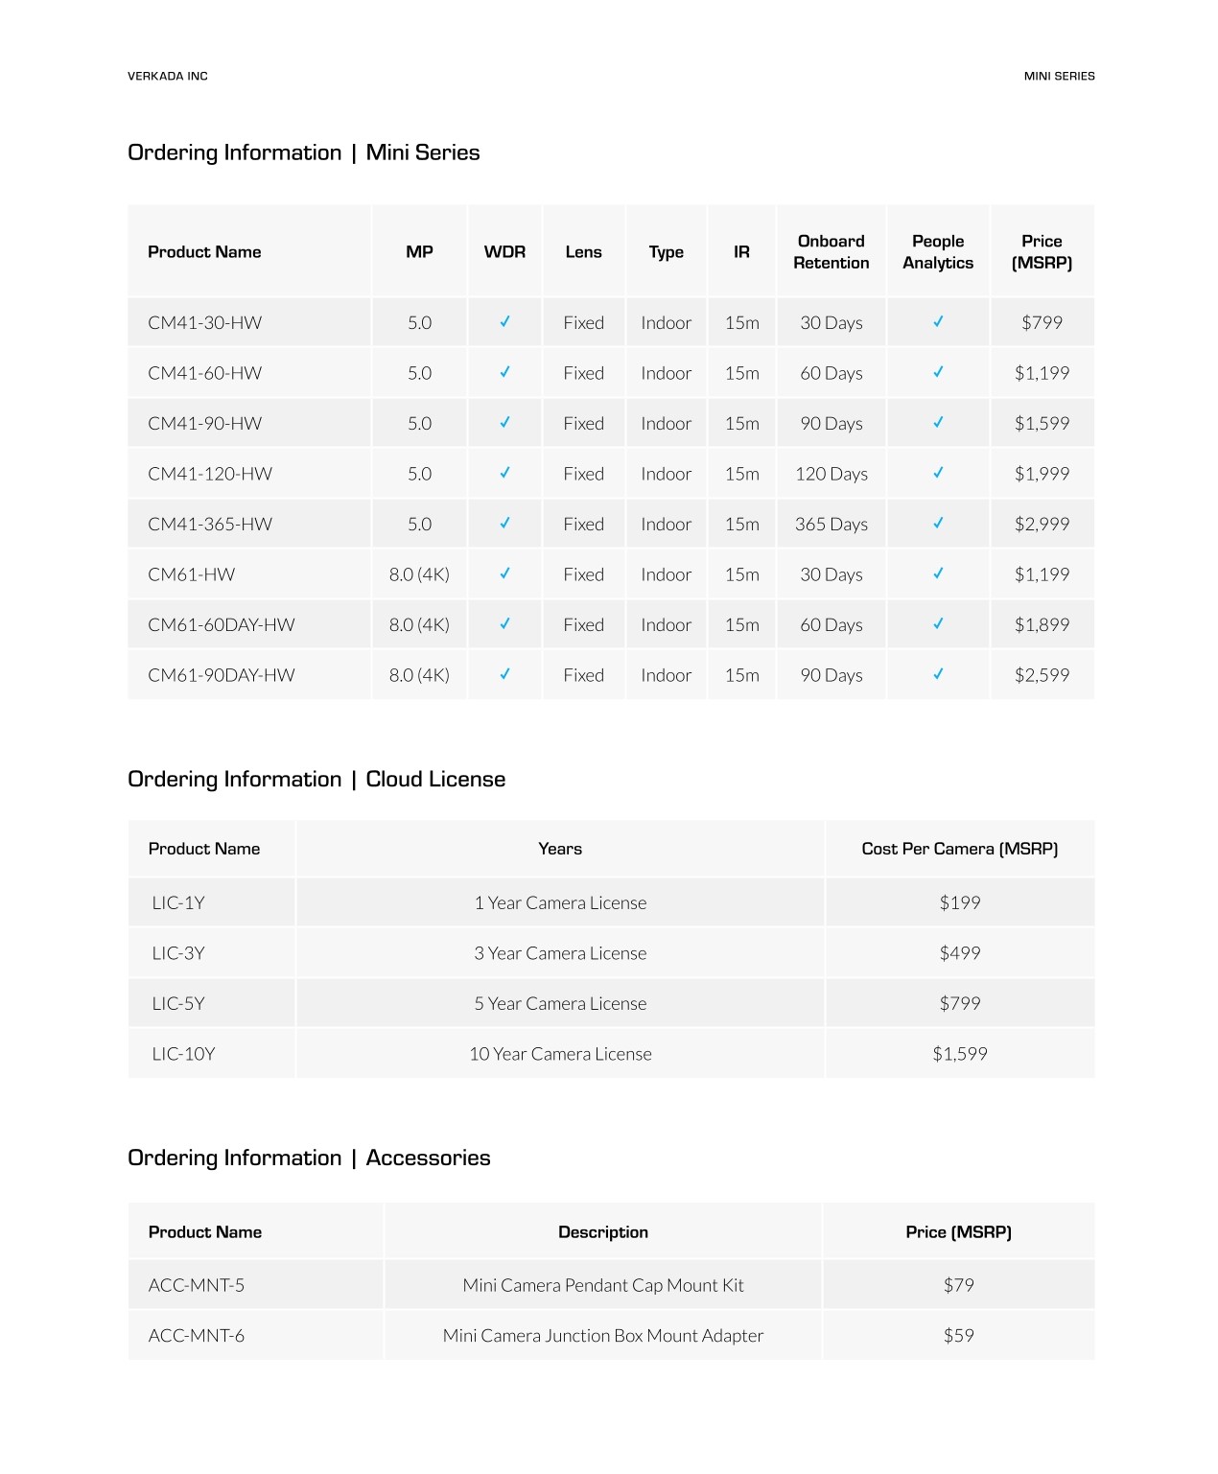Click the Cost Per Camera (MSRP) header
Screen dimensions: 1218x1474
coord(959,849)
